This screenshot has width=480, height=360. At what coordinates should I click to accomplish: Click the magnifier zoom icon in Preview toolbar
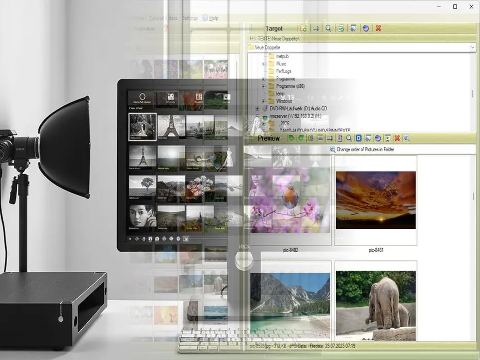click(350, 137)
